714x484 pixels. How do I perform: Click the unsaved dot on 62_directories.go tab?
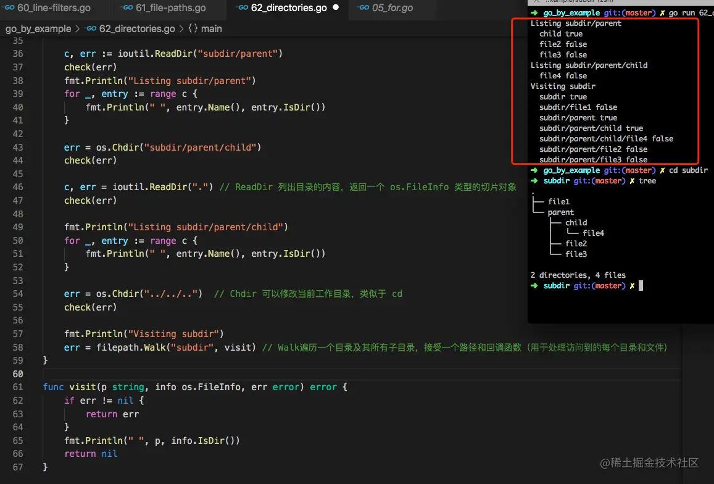(336, 7)
